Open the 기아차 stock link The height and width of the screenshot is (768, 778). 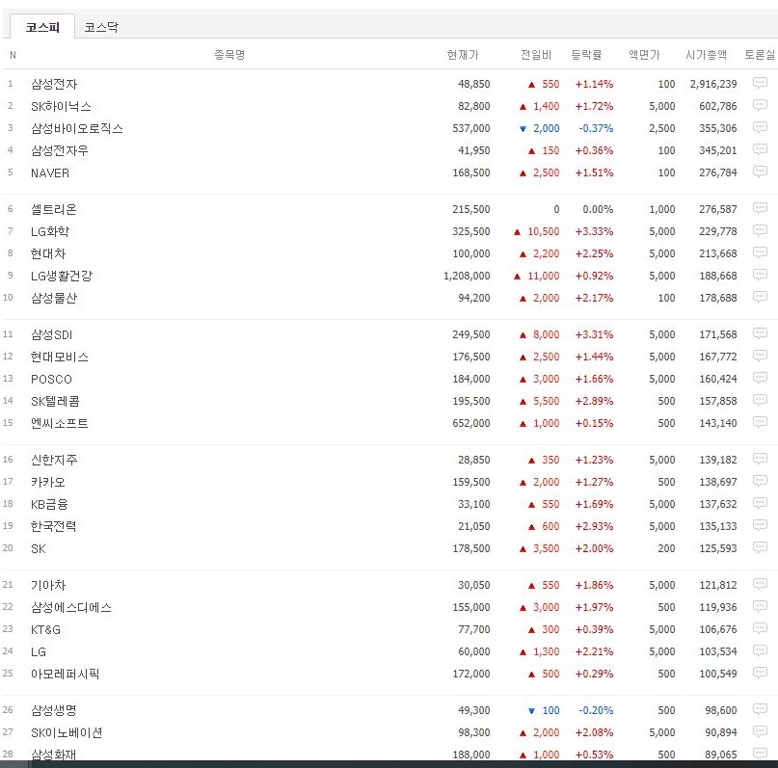[48, 585]
